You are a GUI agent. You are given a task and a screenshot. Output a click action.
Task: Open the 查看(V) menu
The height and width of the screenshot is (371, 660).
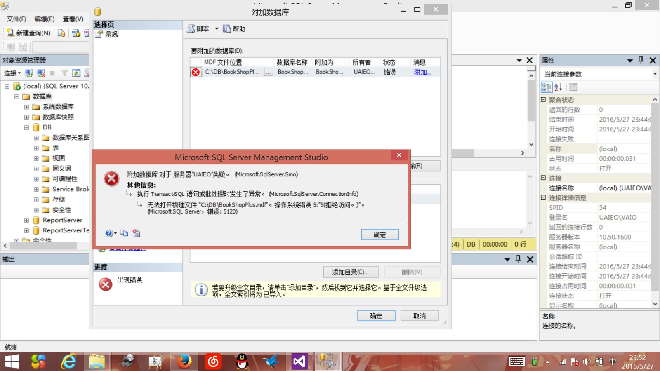click(73, 19)
